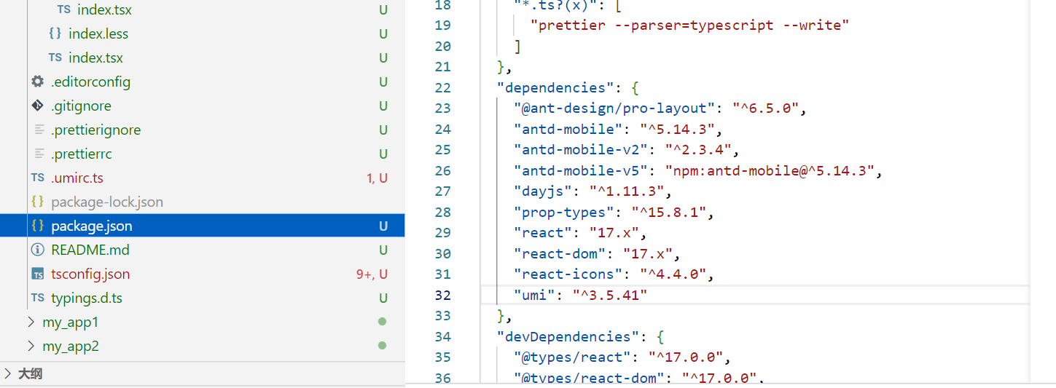This screenshot has width=1056, height=388.
Task: Click the "react-dom" key
Action: [x=560, y=253]
